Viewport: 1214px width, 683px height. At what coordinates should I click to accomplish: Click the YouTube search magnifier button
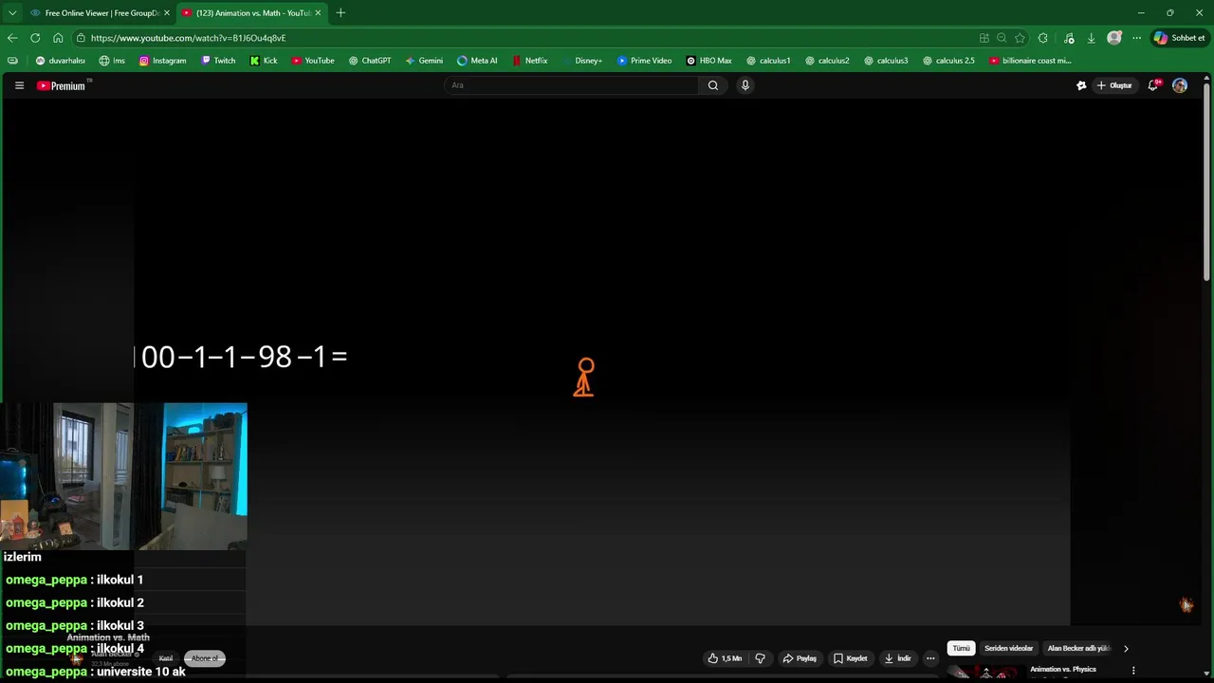click(x=713, y=85)
